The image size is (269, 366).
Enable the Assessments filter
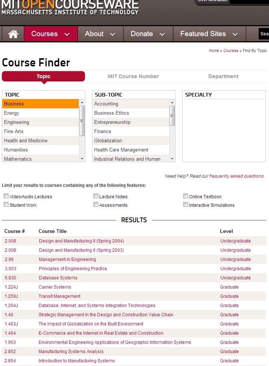pyautogui.click(x=96, y=205)
